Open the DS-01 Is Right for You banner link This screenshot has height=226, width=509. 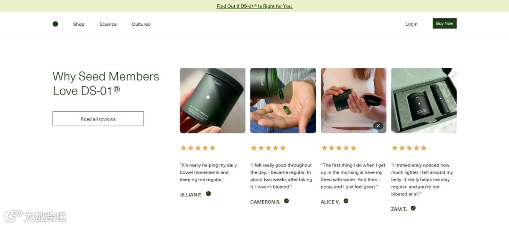254,6
